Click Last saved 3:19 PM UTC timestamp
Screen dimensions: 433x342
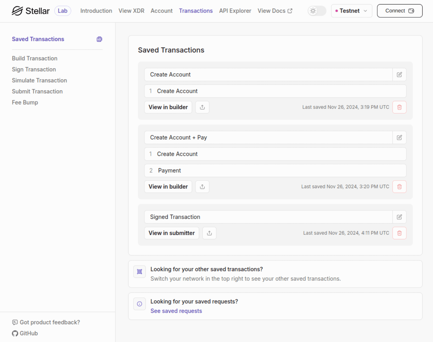point(346,107)
